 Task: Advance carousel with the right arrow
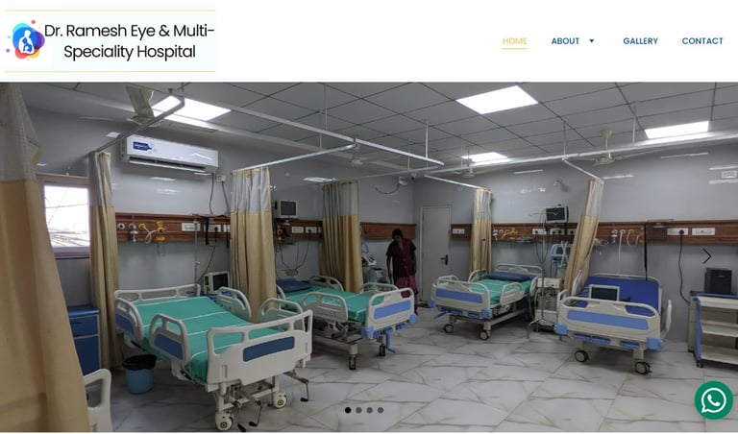point(706,256)
